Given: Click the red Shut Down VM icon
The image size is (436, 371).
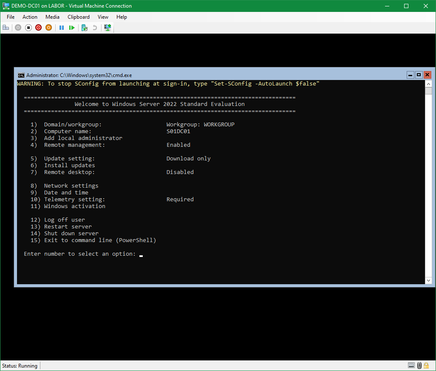Looking at the screenshot, I should (39, 28).
